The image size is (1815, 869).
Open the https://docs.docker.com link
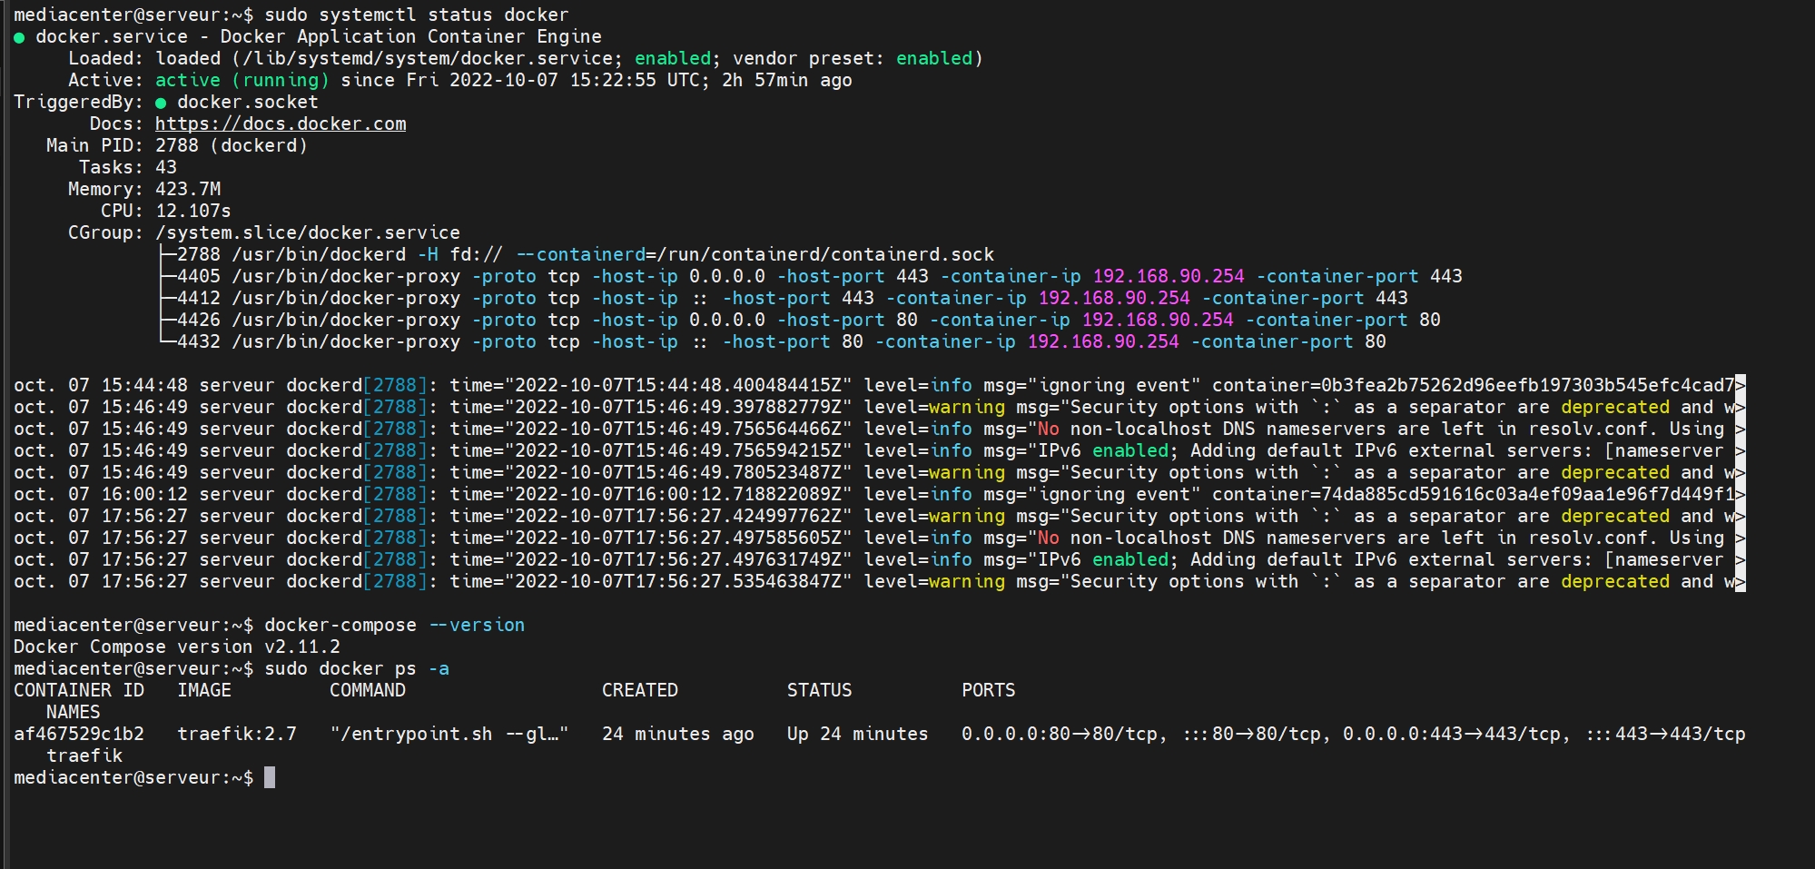click(280, 124)
